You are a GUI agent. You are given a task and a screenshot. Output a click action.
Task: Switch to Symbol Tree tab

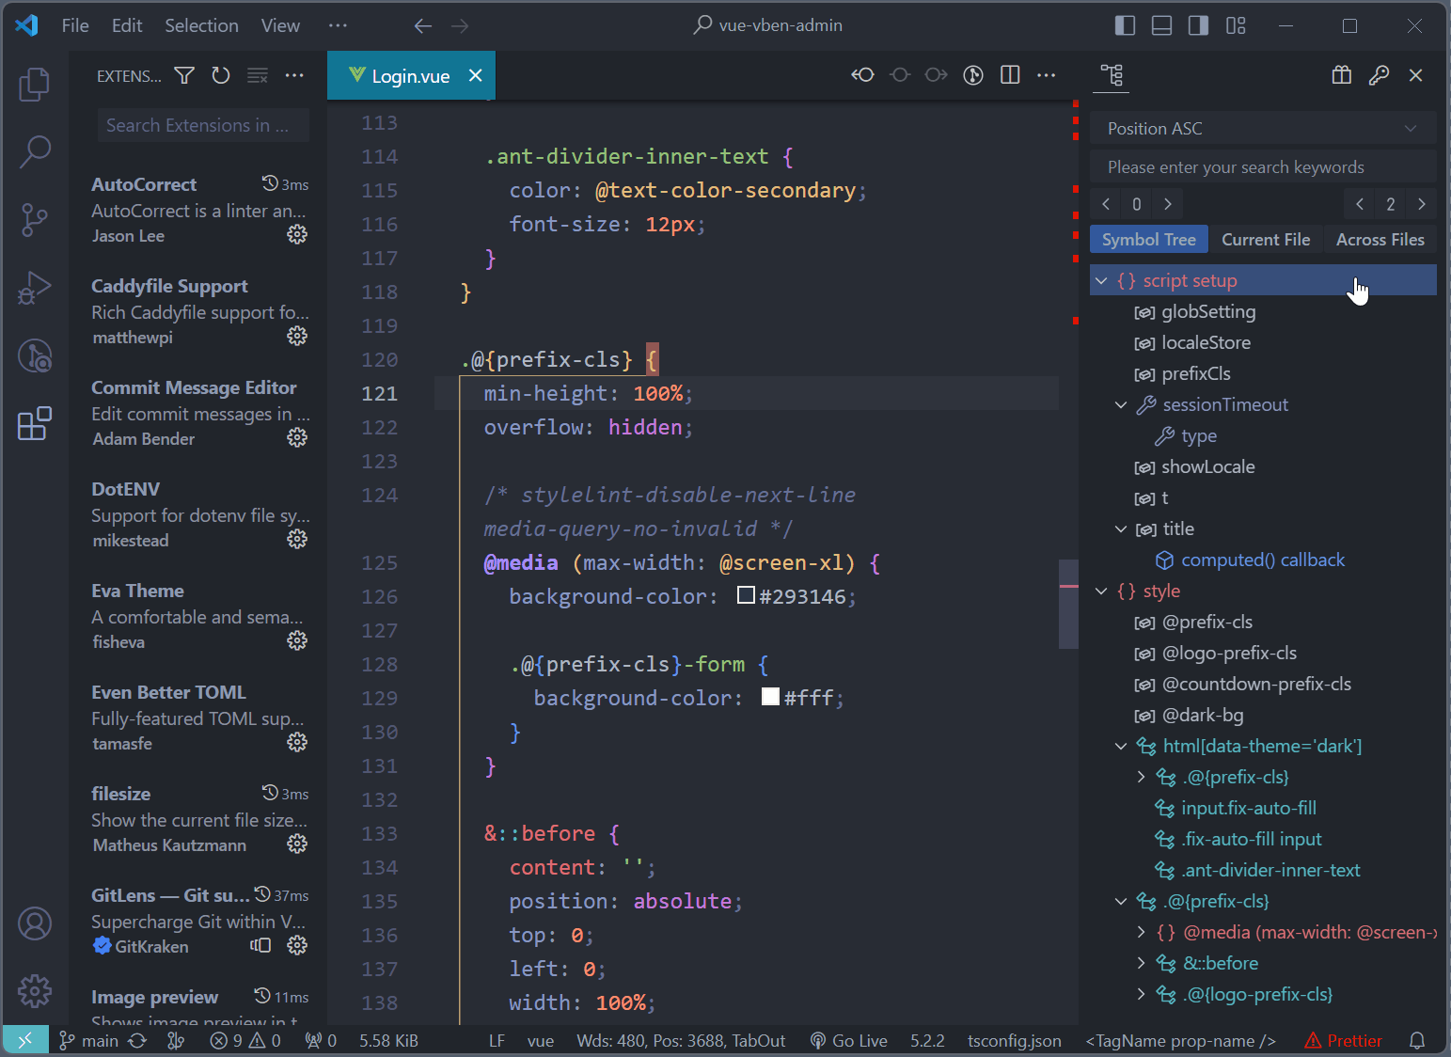pyautogui.click(x=1148, y=240)
